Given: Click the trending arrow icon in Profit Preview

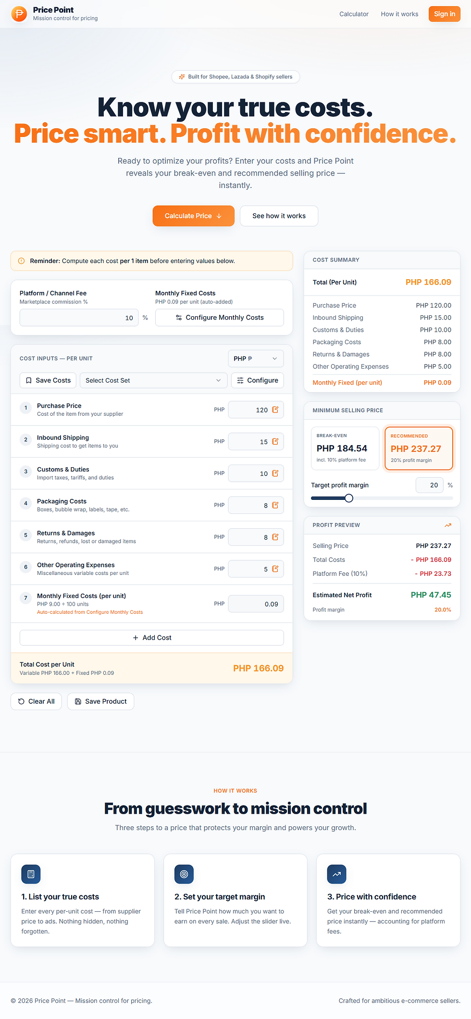Looking at the screenshot, I should (448, 525).
